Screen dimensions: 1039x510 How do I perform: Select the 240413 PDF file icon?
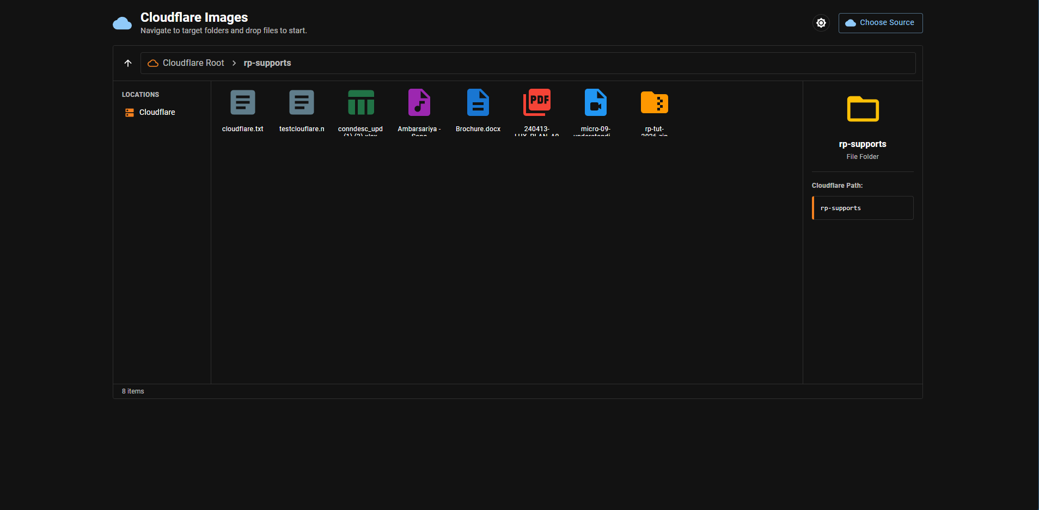pyautogui.click(x=537, y=102)
